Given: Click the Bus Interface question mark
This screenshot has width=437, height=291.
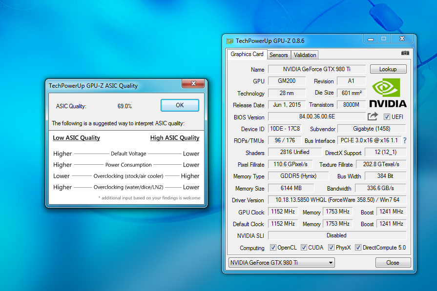Looking at the screenshot, I should (x=405, y=140).
